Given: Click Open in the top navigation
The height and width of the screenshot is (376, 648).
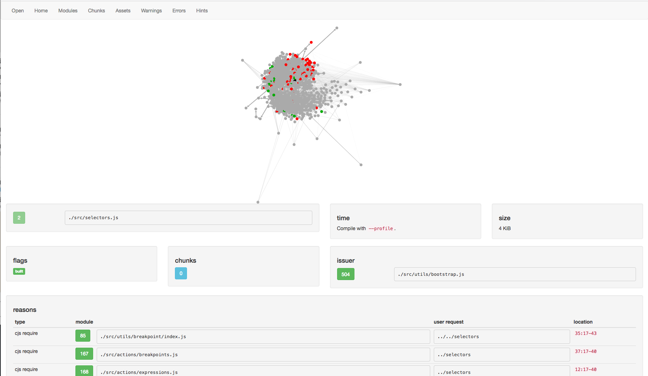Looking at the screenshot, I should point(18,11).
